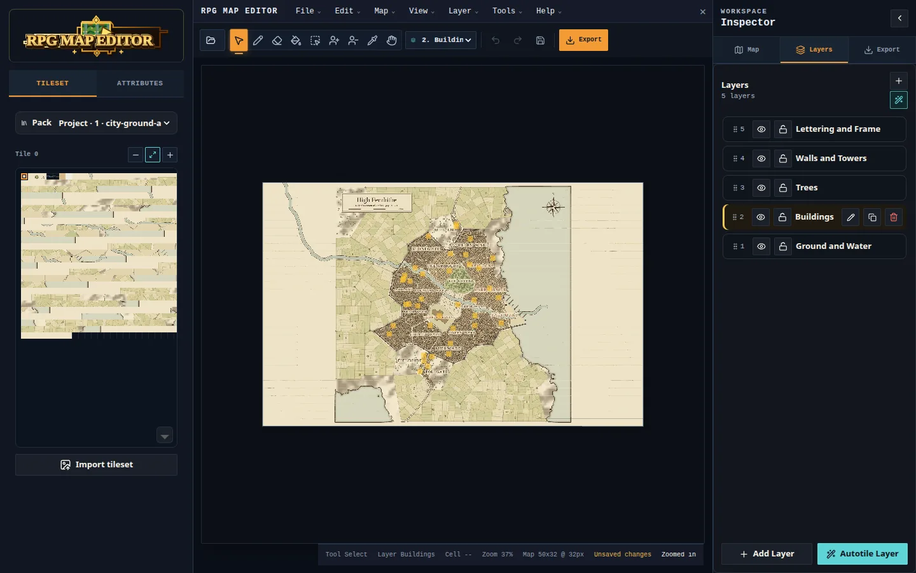Click the Import tileset button

point(96,465)
